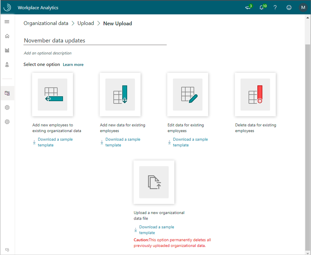Edit the November data updates name field

tap(95, 40)
